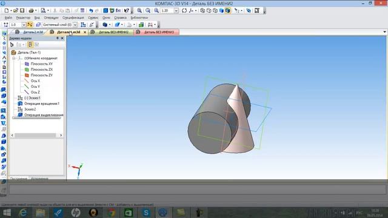Select Плоскость ZY in the tree

tap(42, 75)
